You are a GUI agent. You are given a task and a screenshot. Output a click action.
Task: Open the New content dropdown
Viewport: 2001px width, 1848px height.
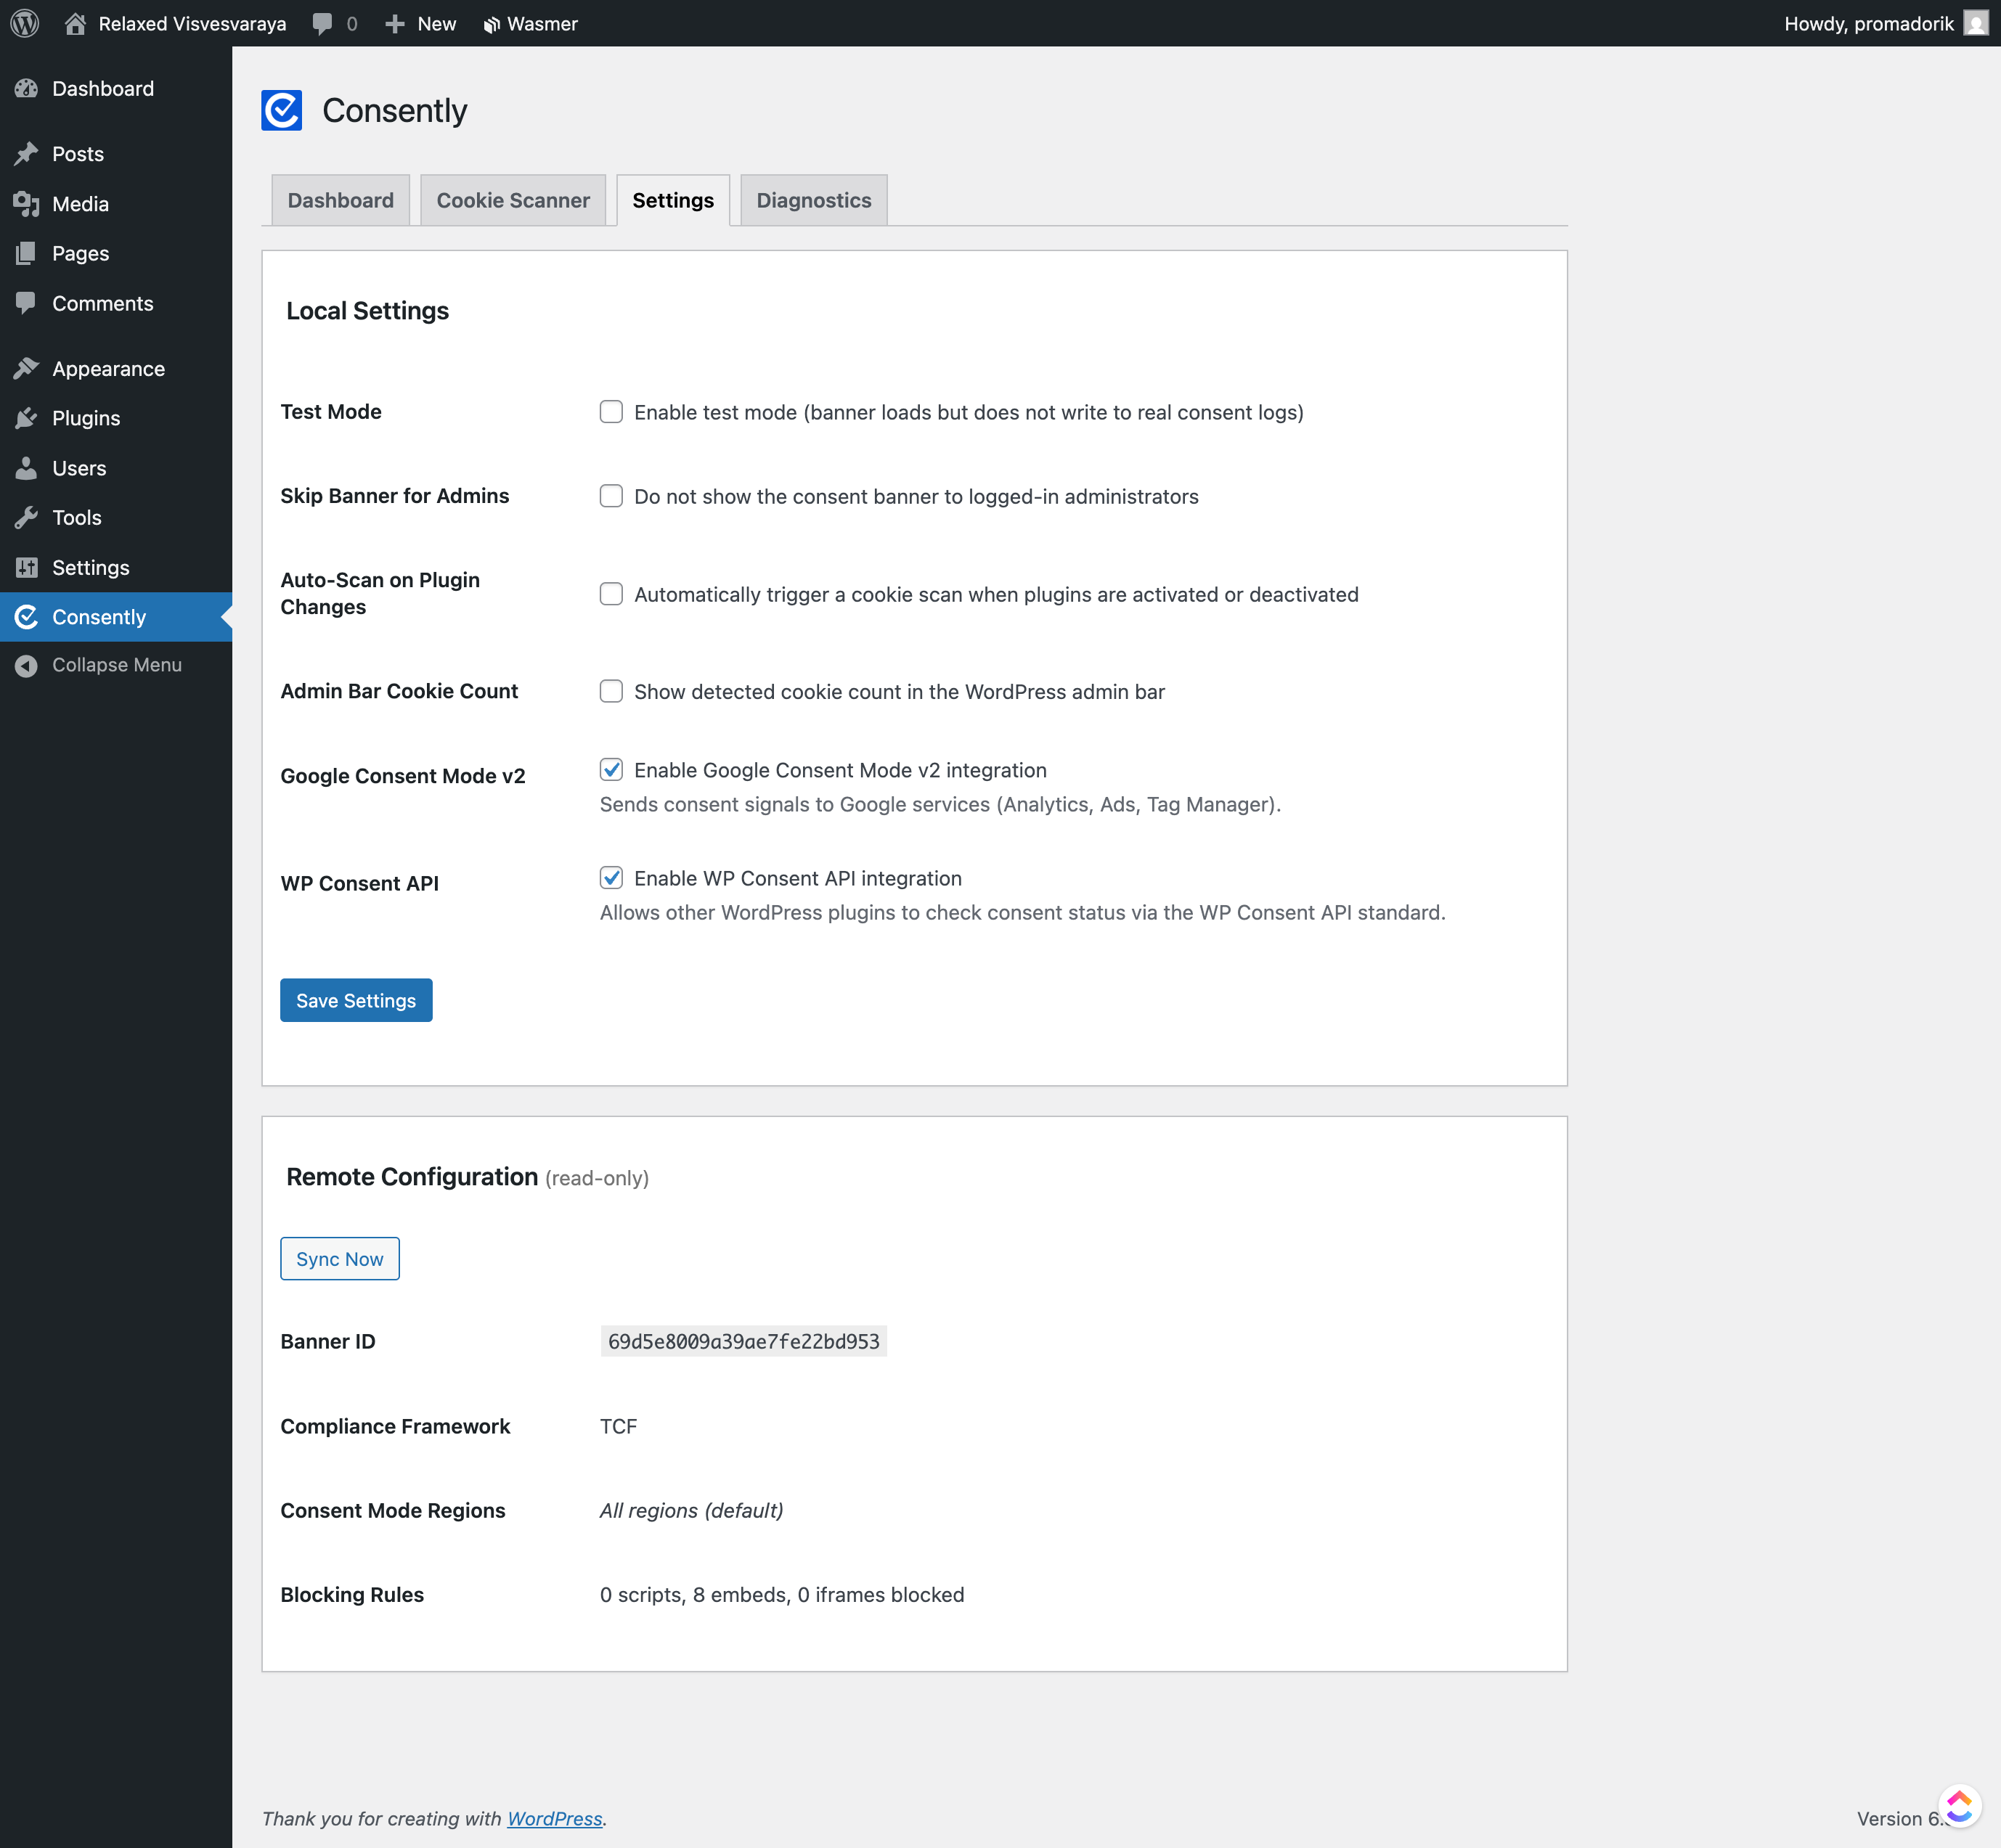pos(419,23)
